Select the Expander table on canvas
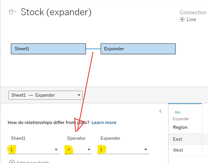The width and height of the screenshot is (208, 163). (138, 49)
